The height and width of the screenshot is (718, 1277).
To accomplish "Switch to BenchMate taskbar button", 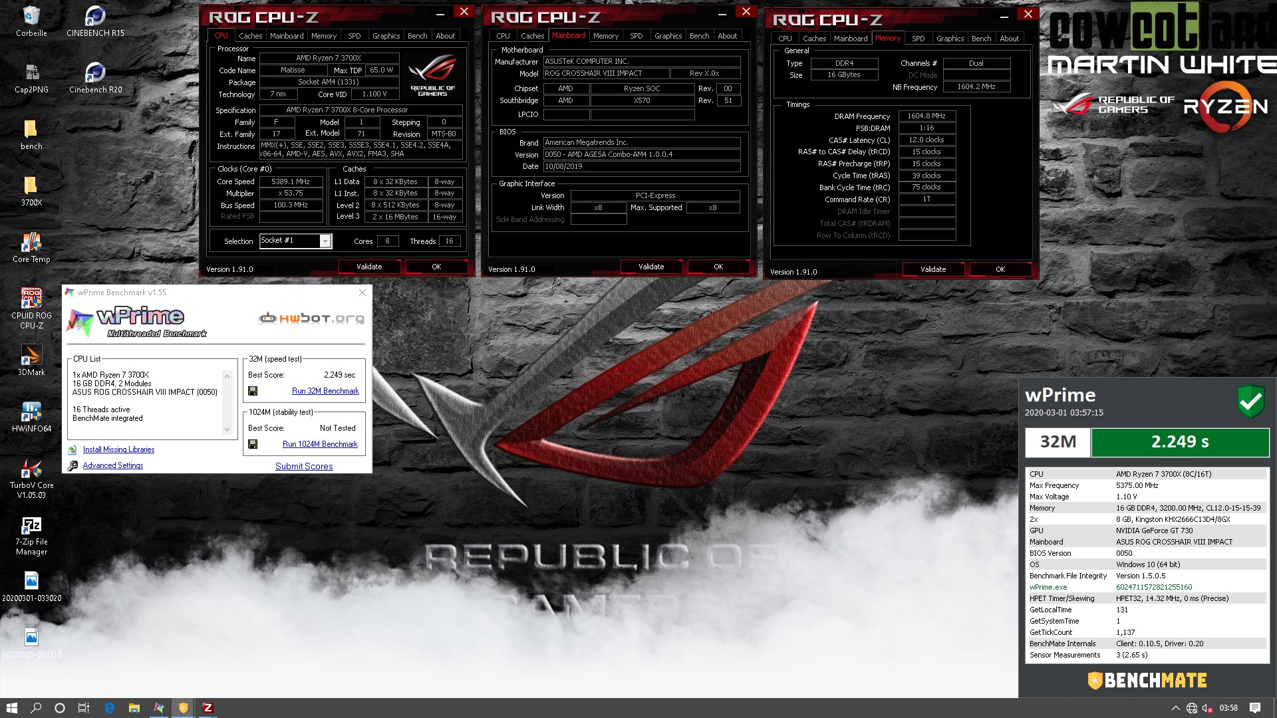I will click(x=184, y=708).
